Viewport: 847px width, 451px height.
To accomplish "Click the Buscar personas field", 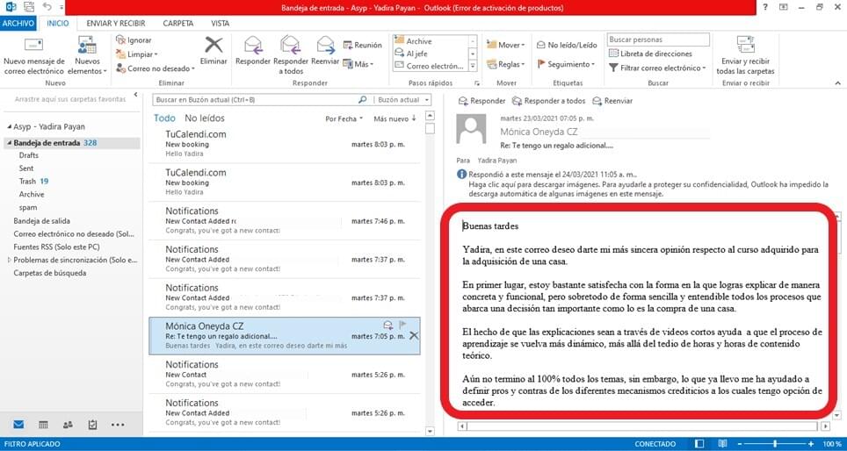I will (658, 39).
